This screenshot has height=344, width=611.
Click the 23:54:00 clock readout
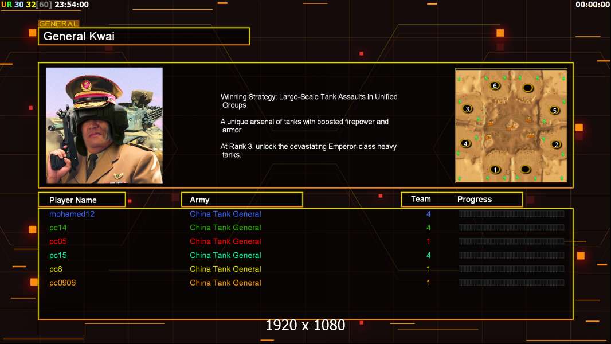point(71,5)
